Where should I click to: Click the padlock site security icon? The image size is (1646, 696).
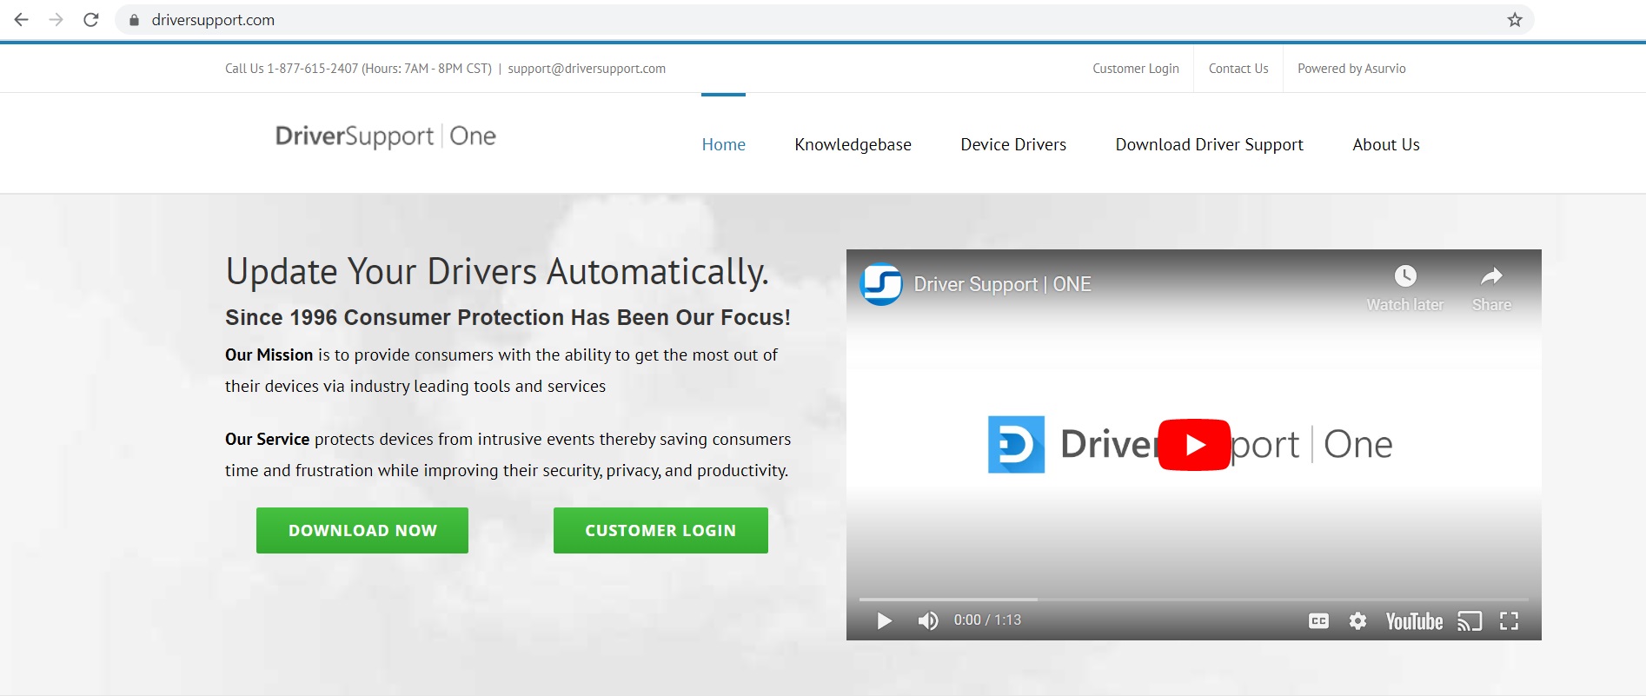click(134, 20)
